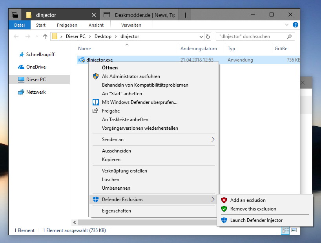Select Launch Defender Injector
This screenshot has width=321, height=243.
(265, 220)
